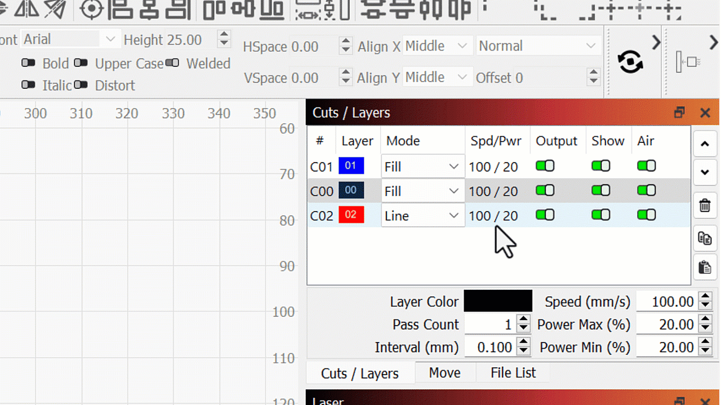The image size is (721, 405).
Task: Paste layer settings with clipboard icon
Action: pos(705,267)
